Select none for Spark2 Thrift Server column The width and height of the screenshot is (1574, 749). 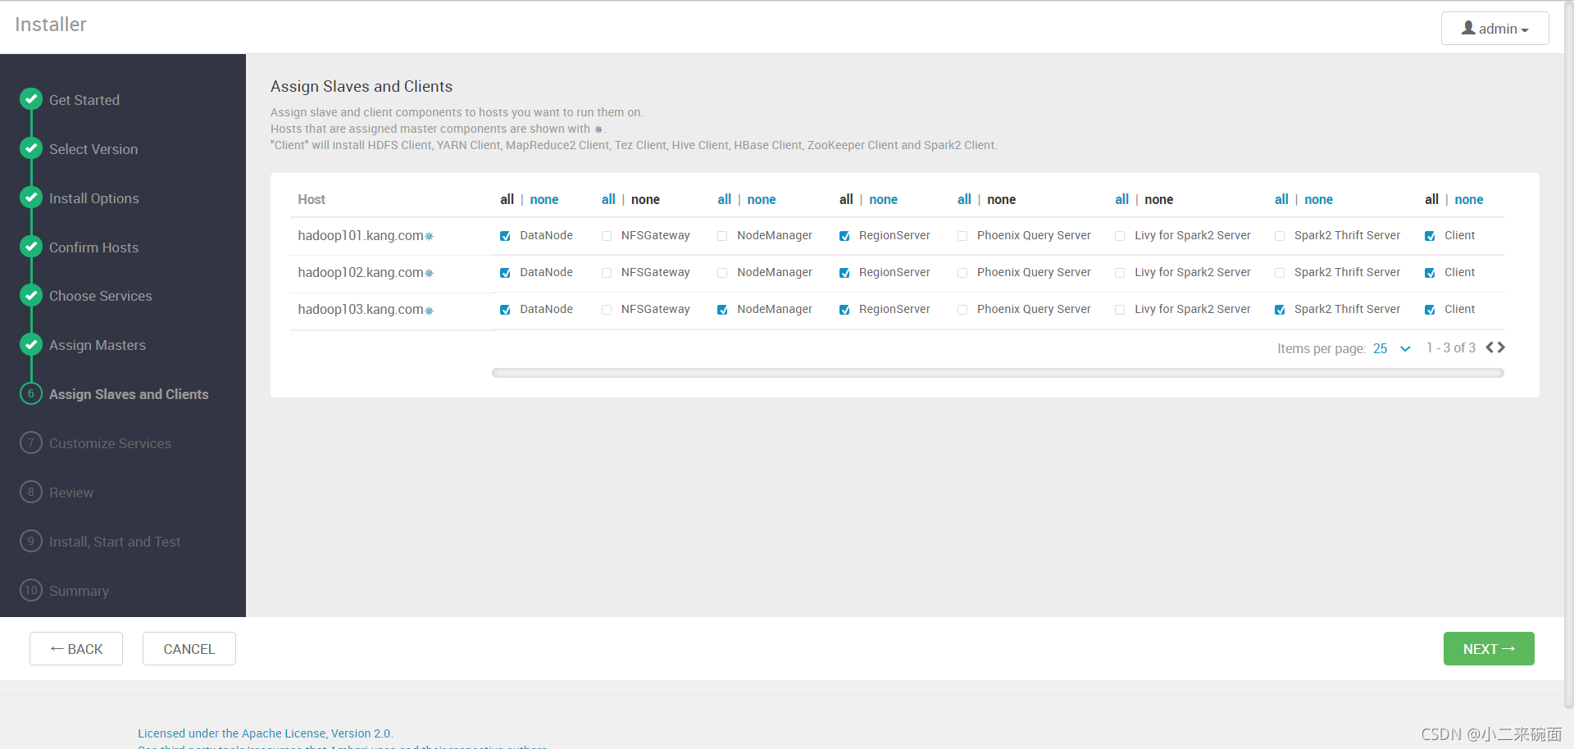click(1318, 199)
